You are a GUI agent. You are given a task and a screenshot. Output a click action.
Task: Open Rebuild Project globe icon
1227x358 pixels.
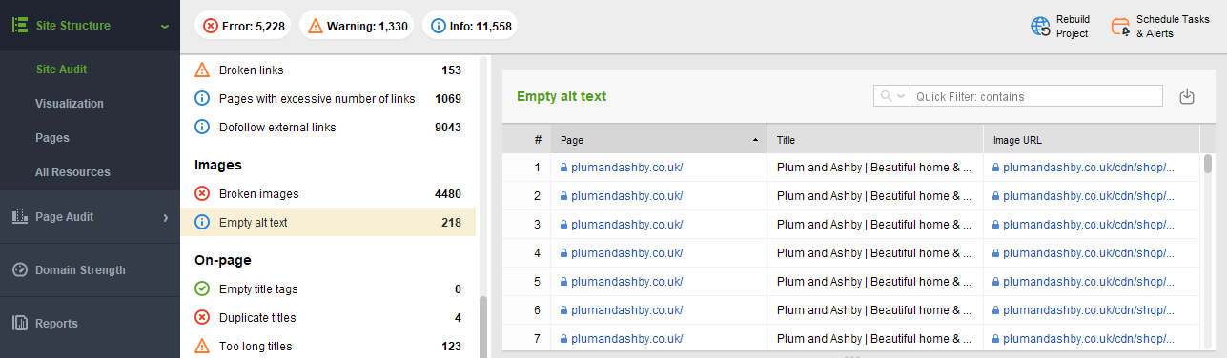[1040, 27]
